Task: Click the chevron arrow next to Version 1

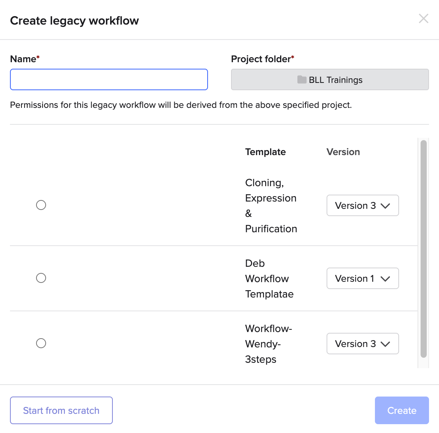Action: [385, 279]
